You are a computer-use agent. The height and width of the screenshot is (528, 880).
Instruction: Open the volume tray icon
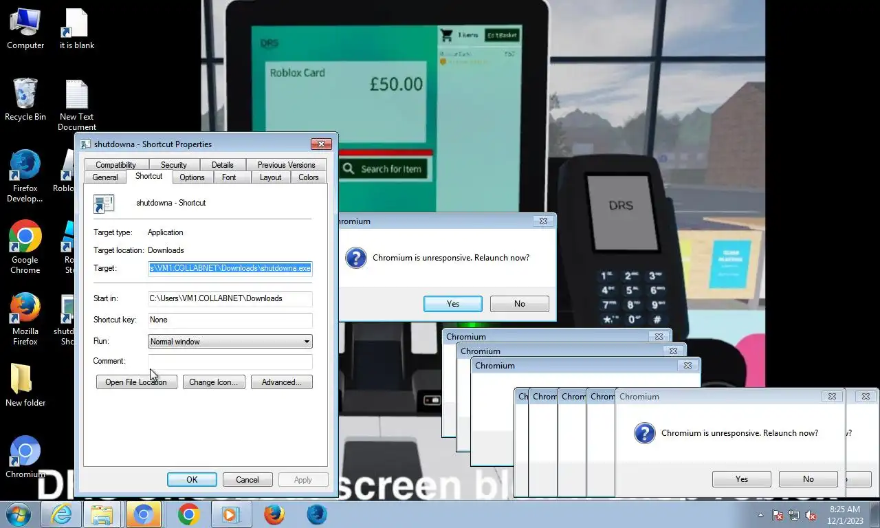click(x=811, y=515)
